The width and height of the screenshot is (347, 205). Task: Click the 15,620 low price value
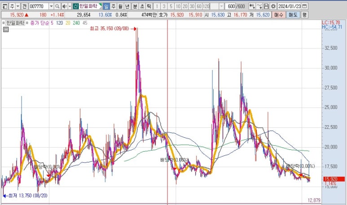click(x=263, y=15)
